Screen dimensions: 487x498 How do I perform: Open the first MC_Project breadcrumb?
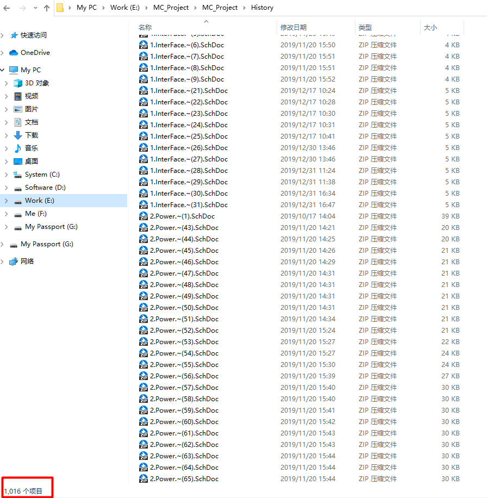pos(171,8)
